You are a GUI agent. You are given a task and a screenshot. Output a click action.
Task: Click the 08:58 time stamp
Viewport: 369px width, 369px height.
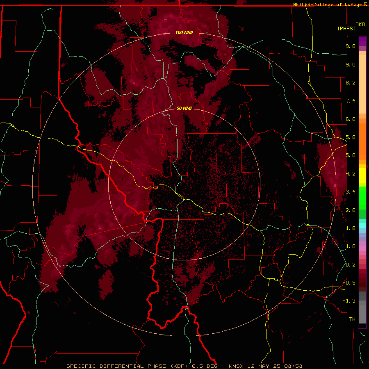(293, 366)
